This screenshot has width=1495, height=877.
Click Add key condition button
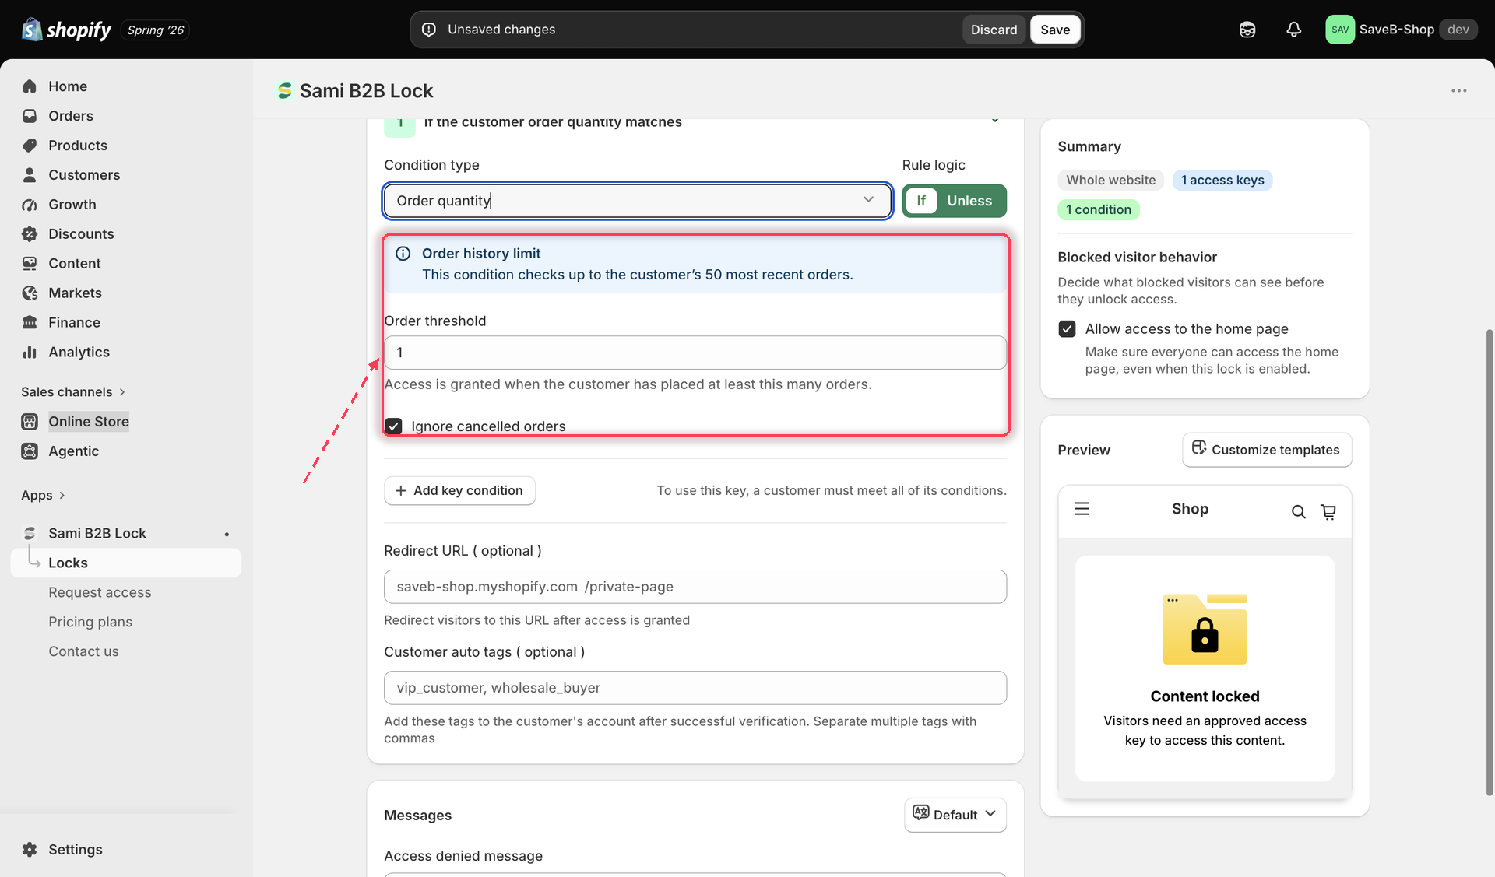pyautogui.click(x=459, y=490)
